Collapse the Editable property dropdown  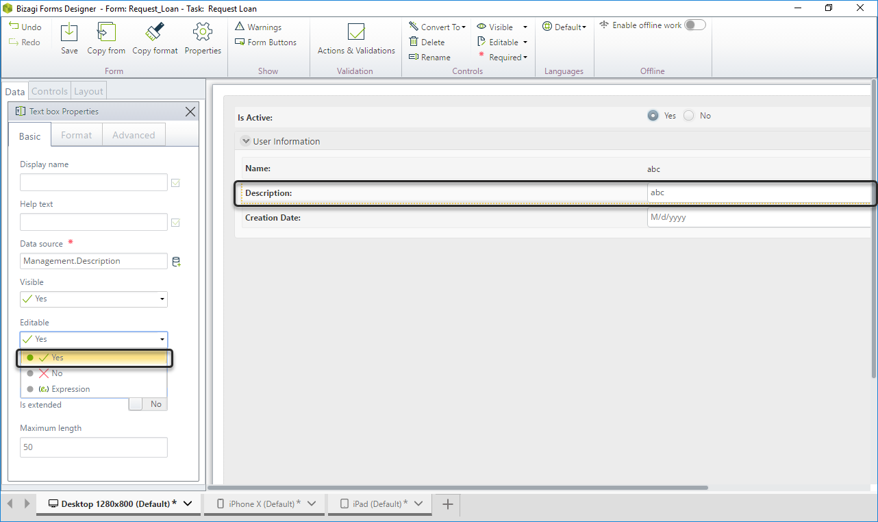94,339
